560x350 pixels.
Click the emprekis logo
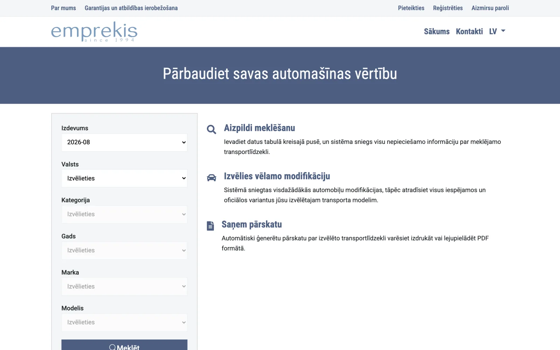pyautogui.click(x=94, y=32)
